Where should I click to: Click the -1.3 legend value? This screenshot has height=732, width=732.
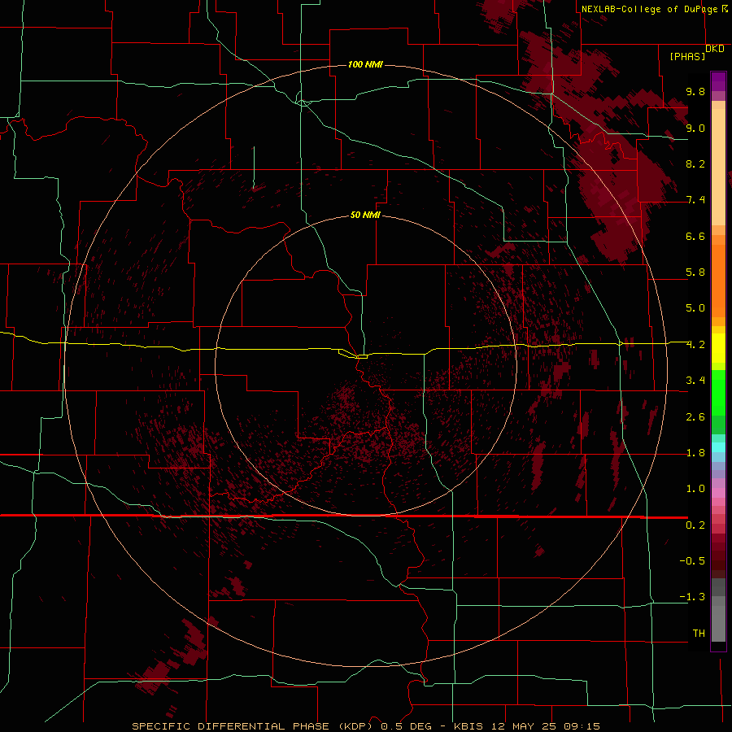(692, 597)
